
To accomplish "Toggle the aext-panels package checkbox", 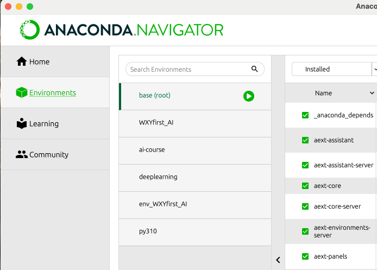I will [x=305, y=256].
